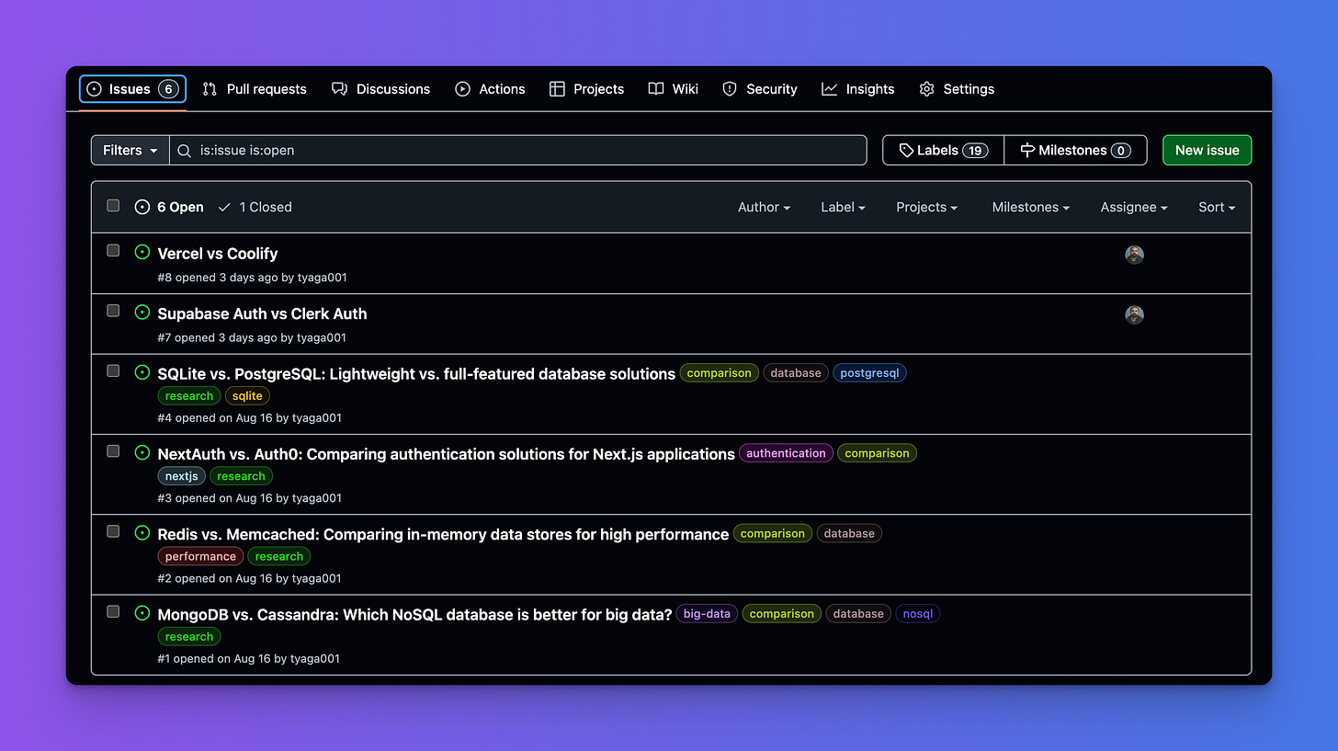Click the Projects table icon
Image resolution: width=1338 pixels, height=751 pixels.
click(x=557, y=89)
